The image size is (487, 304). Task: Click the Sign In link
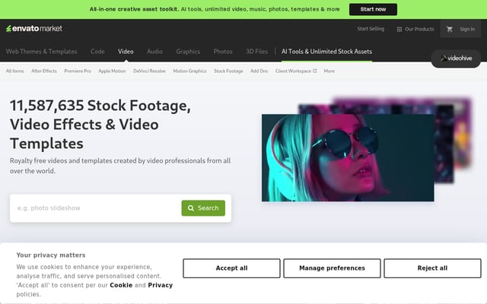pos(467,29)
